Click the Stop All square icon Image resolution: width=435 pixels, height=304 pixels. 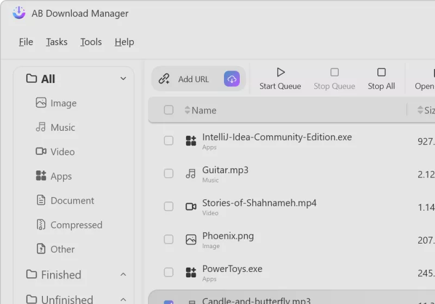pyautogui.click(x=382, y=72)
